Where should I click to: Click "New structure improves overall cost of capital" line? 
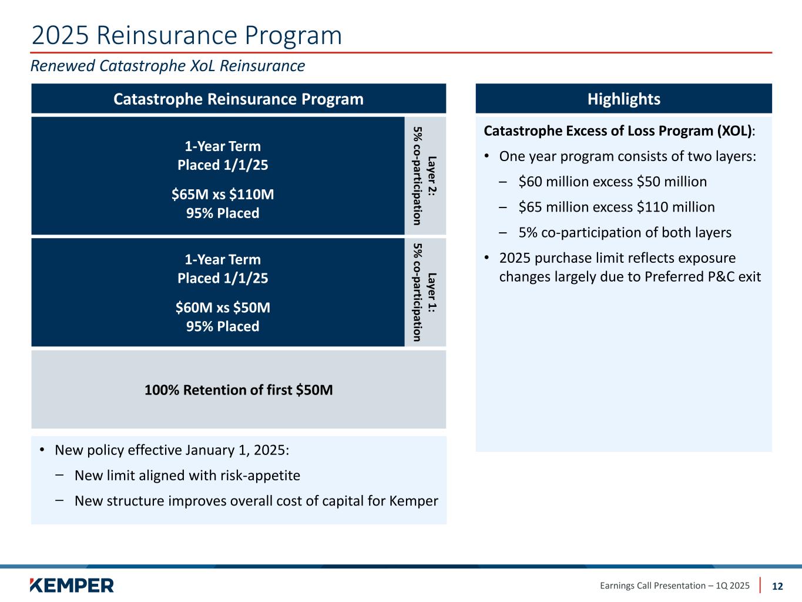point(256,501)
